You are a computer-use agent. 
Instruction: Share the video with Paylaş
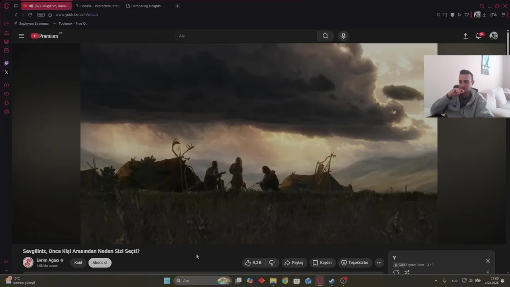(x=294, y=263)
